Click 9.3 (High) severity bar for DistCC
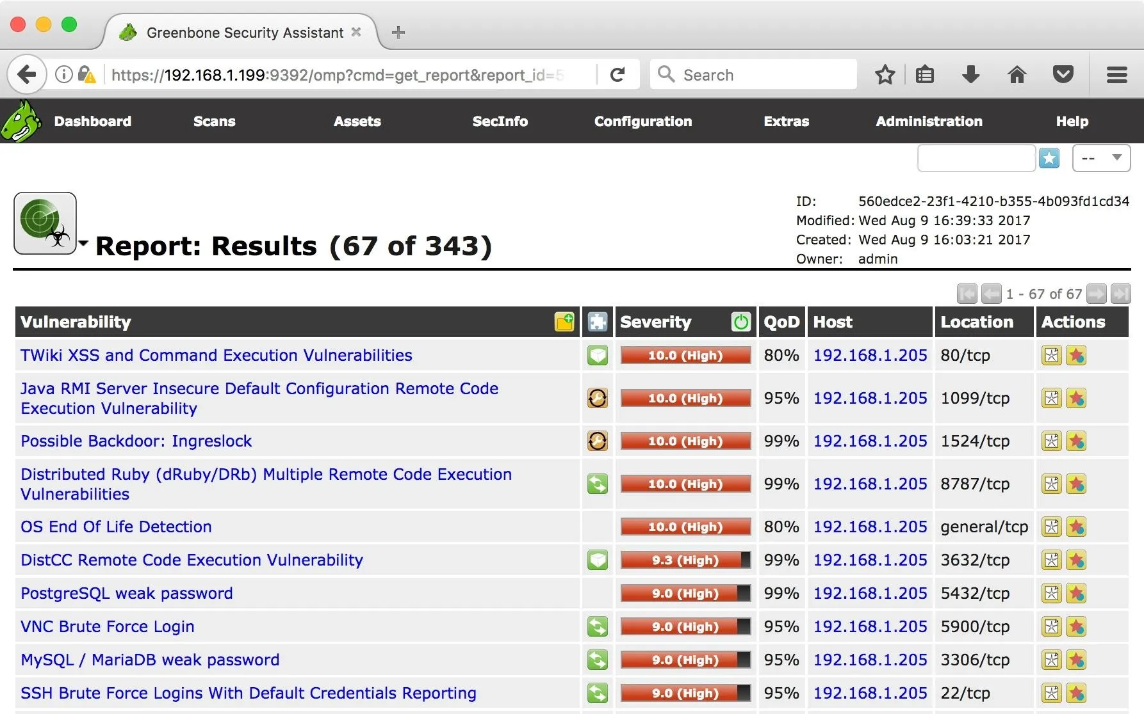 685,560
